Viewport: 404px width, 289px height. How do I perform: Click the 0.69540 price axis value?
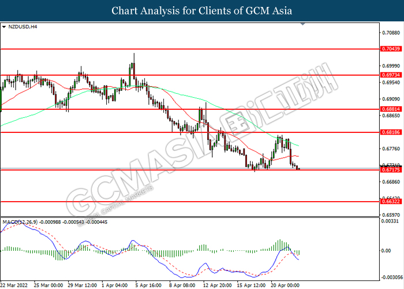point(391,83)
